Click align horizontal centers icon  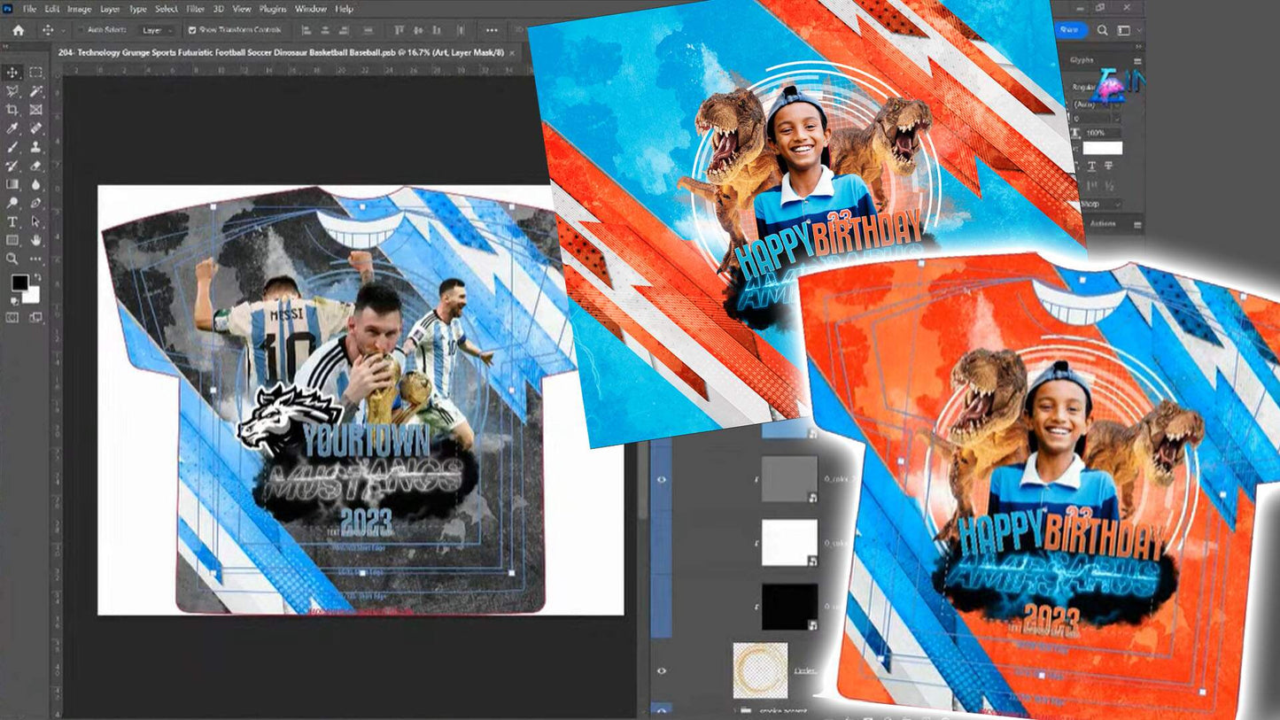[326, 30]
